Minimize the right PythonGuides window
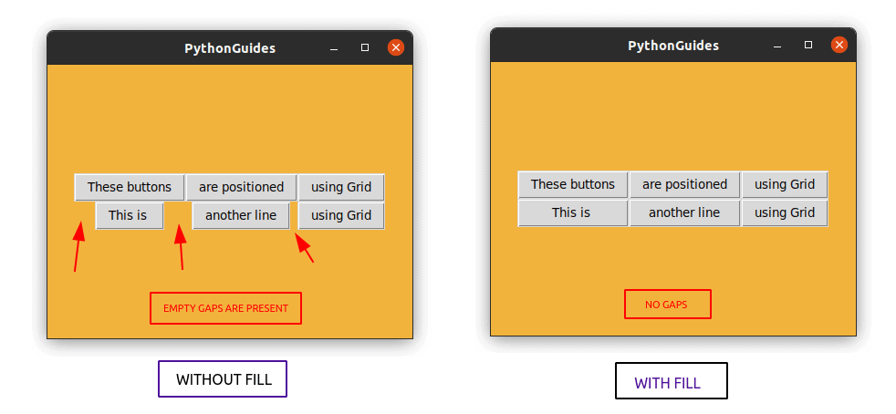Screen dimensions: 896x414 pyautogui.click(x=777, y=46)
